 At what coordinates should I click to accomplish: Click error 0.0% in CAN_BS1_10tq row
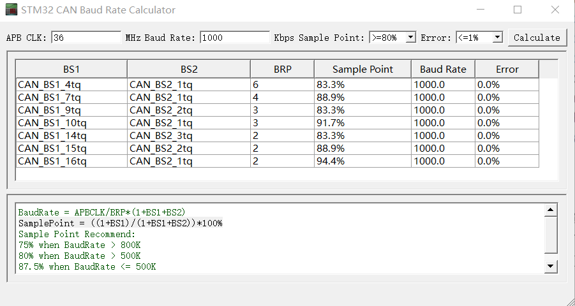coord(507,123)
